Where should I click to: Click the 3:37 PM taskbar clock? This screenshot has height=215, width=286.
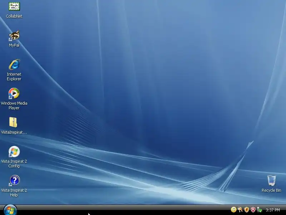pos(273,210)
